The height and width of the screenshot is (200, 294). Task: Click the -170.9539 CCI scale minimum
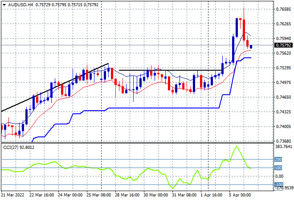(x=284, y=188)
